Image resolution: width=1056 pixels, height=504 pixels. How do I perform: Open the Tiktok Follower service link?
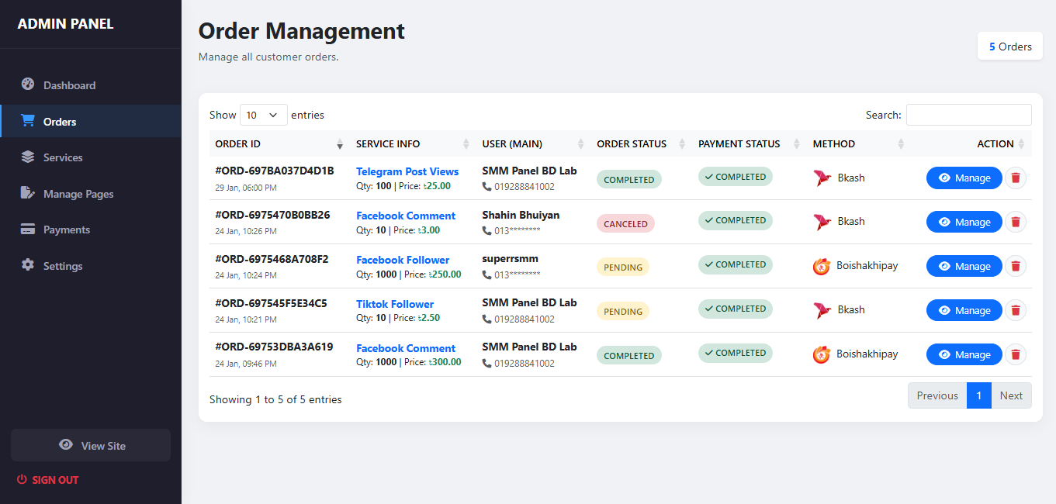pos(395,304)
